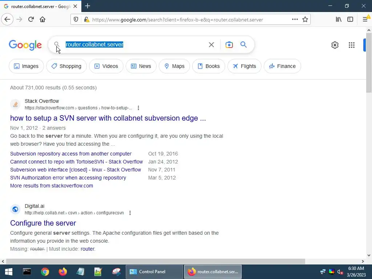The width and height of the screenshot is (372, 279).
Task: Go back using Firefox back arrow
Action: [x=7, y=20]
